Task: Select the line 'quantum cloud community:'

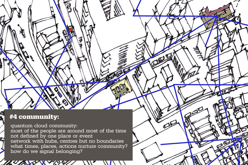Action: (x=44, y=126)
